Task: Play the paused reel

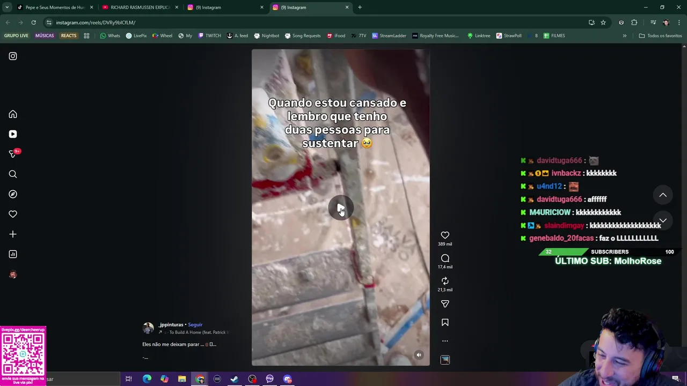Action: click(341, 208)
